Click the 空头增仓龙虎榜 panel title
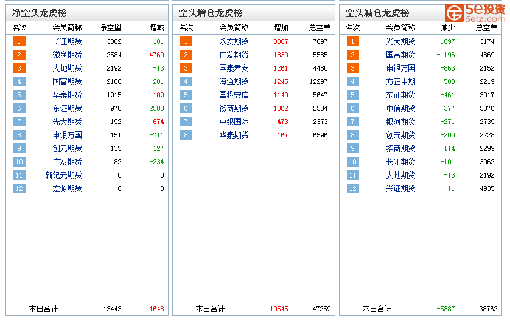510x324 pixels. pos(211,13)
